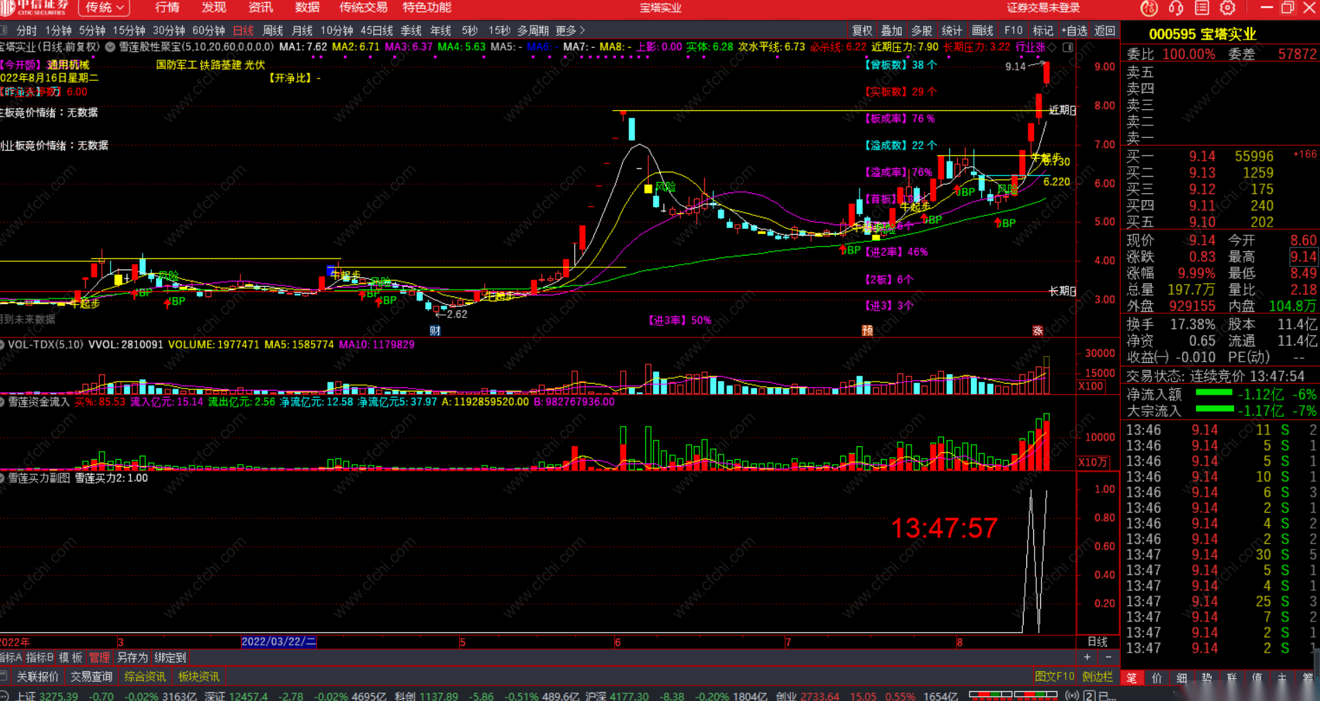1320x701 pixels.
Task: Select the 价 tab in side panel
Action: (x=1157, y=678)
